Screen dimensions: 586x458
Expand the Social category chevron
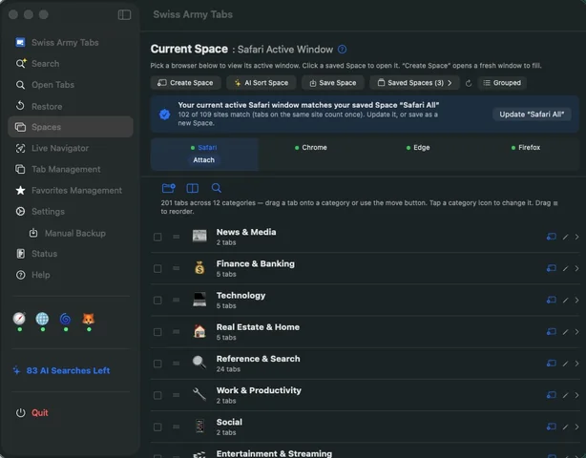pyautogui.click(x=577, y=427)
